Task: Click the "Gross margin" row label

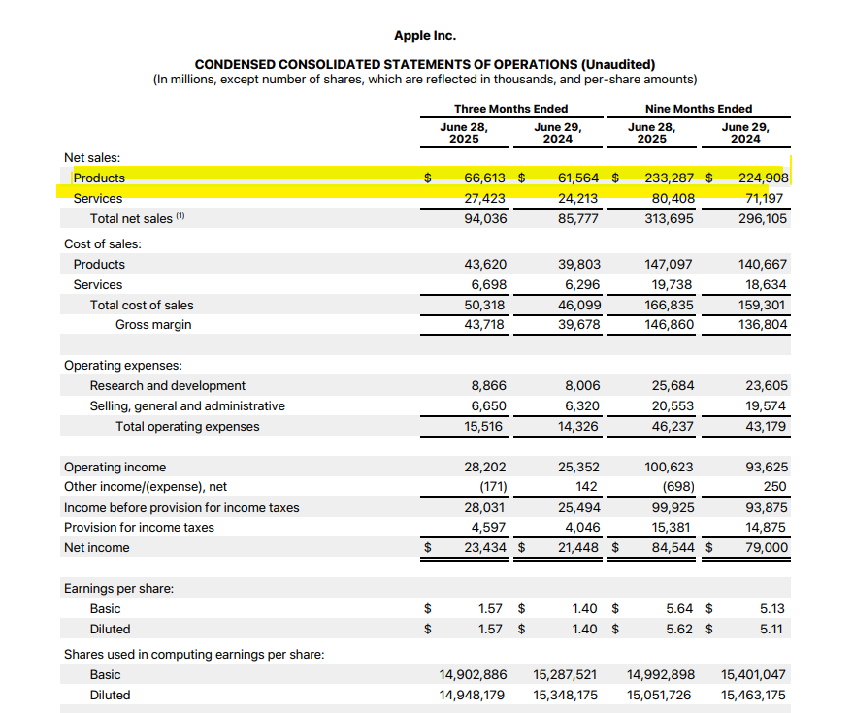Action: click(153, 325)
